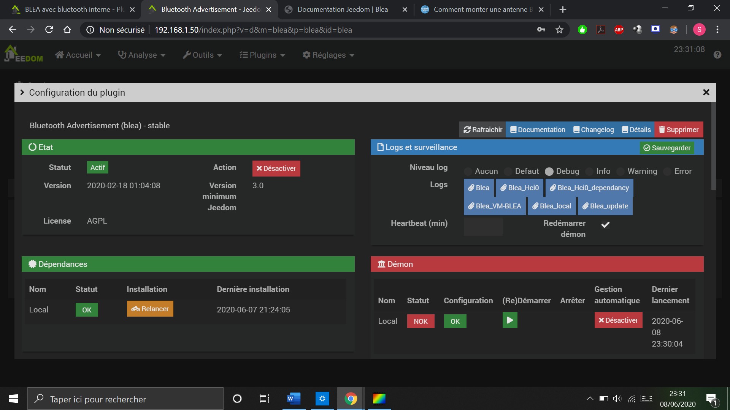
Task: Open the Blea_local log
Action: pos(552,206)
